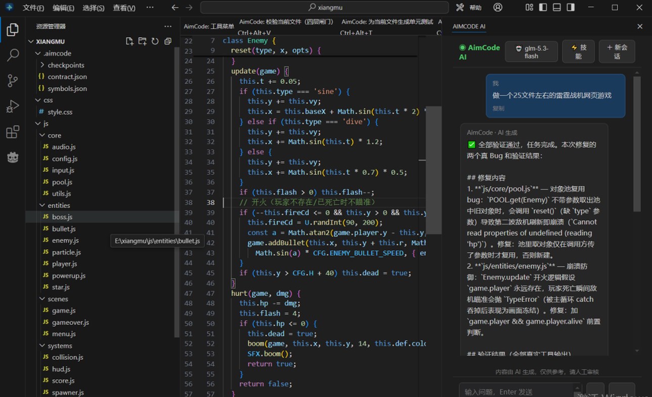Image resolution: width=652 pixels, height=397 pixels.
Task: Open the Run and Debug view
Action: tap(13, 106)
